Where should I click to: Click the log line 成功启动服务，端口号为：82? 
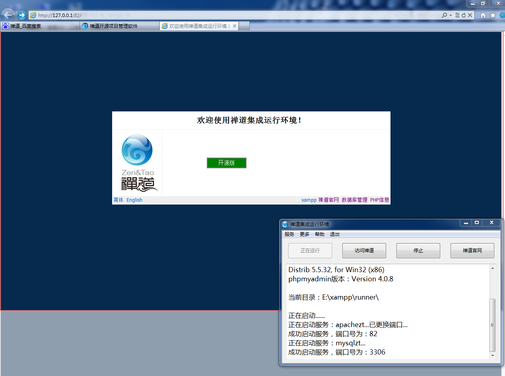(x=333, y=334)
